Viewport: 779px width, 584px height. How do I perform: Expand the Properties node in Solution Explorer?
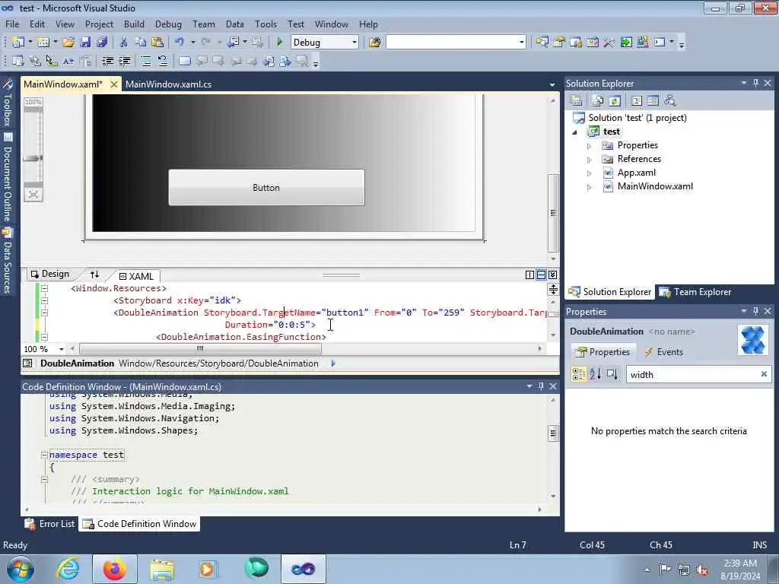click(x=590, y=146)
